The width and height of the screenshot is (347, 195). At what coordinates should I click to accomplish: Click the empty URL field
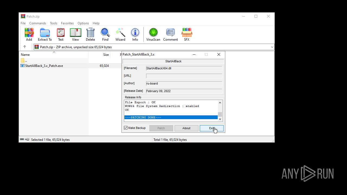point(184,76)
